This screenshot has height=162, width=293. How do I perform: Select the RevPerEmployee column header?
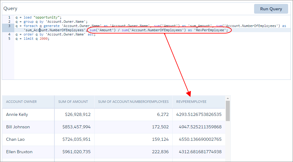pos(199,102)
